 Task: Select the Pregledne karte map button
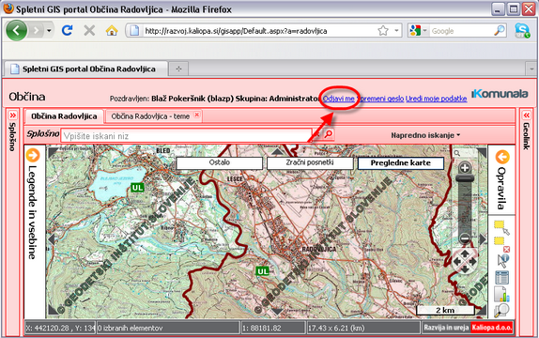[400, 163]
